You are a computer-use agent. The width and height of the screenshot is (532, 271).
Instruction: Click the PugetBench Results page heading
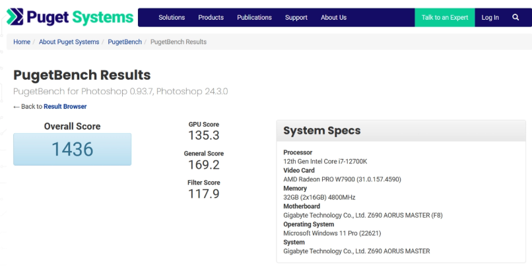(x=82, y=75)
